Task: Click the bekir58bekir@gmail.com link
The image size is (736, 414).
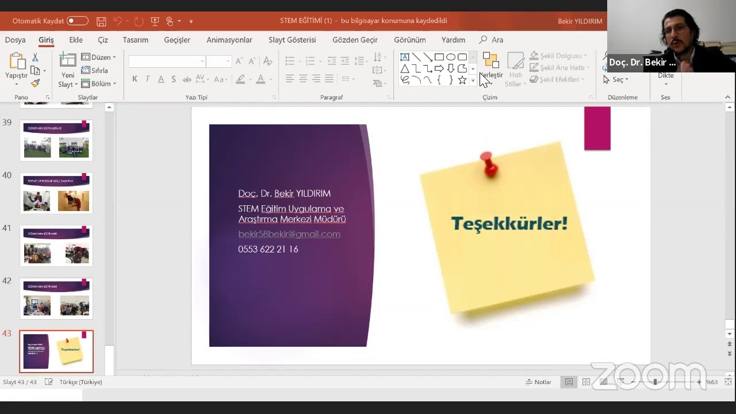Action: tap(289, 234)
